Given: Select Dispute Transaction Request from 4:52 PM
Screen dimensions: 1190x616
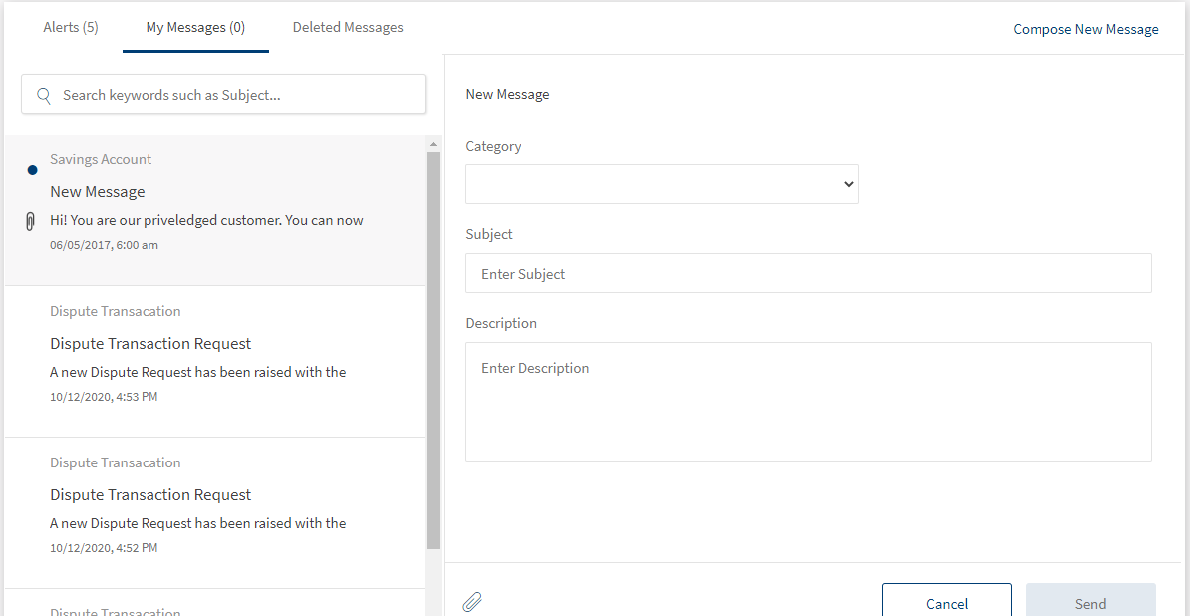Looking at the screenshot, I should point(150,495).
